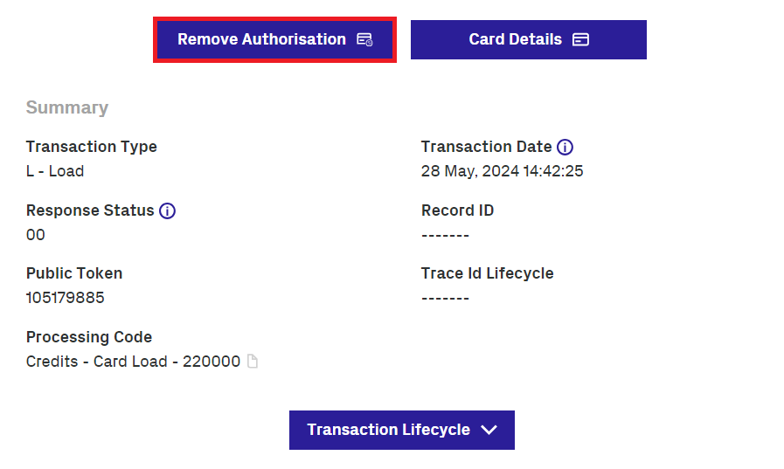This screenshot has height=469, width=784.
Task: Click the Response Status value 00
Action: point(36,235)
